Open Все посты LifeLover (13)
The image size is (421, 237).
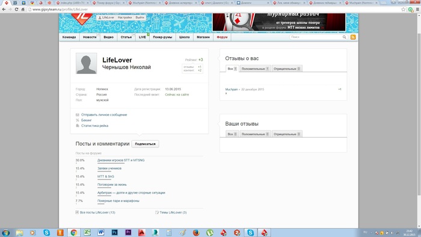click(x=97, y=212)
